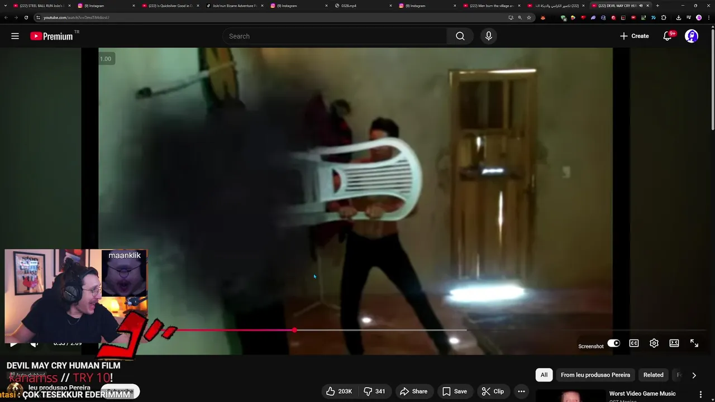Open a new browser tab

(x=657, y=6)
